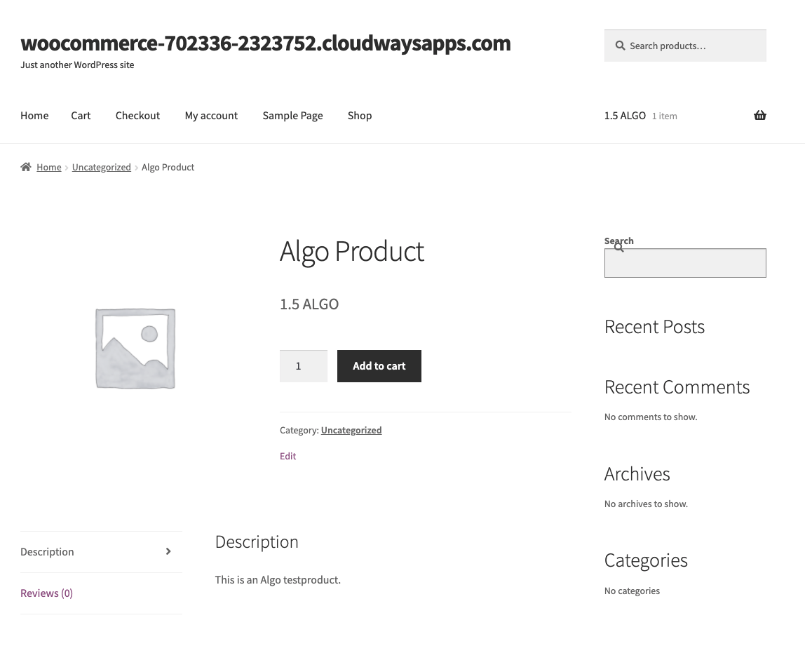Go to Checkout from navigation menu
This screenshot has height=660, width=805.
[x=137, y=116]
